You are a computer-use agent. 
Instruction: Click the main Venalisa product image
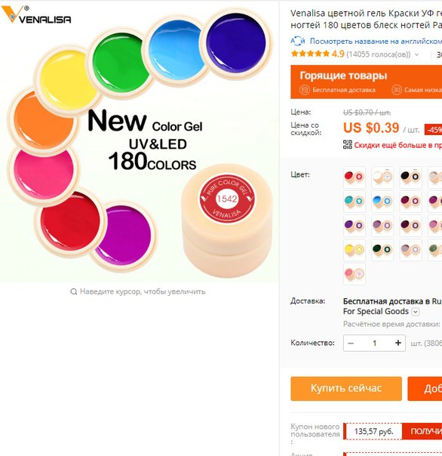(139, 142)
